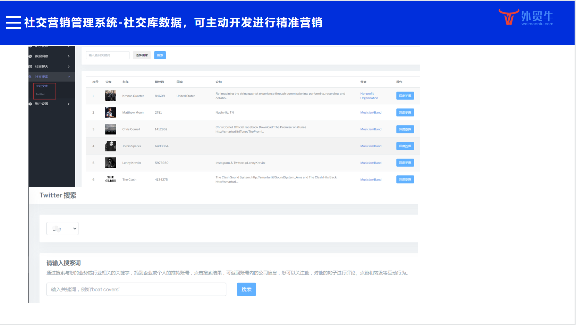Click the name Chris Cornell
576x325 pixels.
[x=131, y=129]
